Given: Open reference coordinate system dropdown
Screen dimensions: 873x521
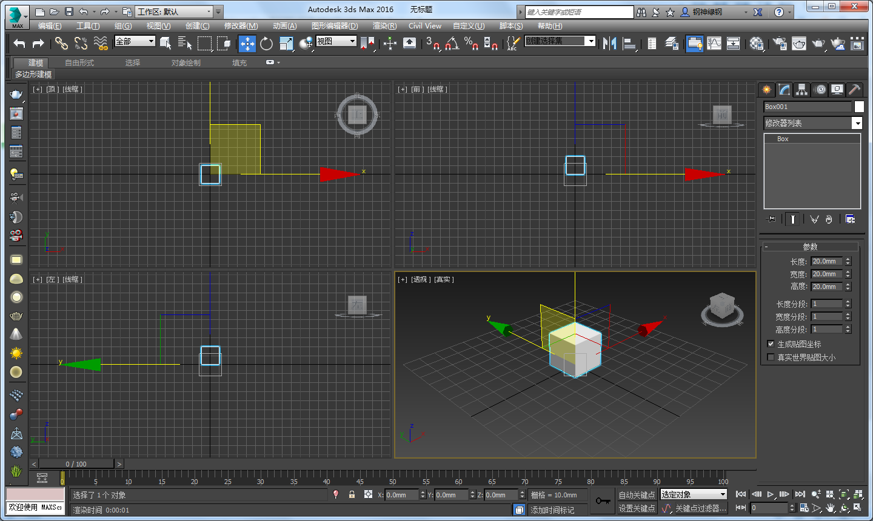Looking at the screenshot, I should [336, 41].
